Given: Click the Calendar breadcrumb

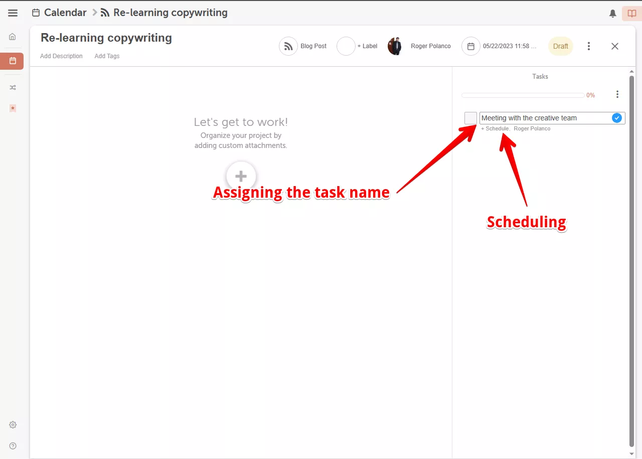Looking at the screenshot, I should point(65,13).
